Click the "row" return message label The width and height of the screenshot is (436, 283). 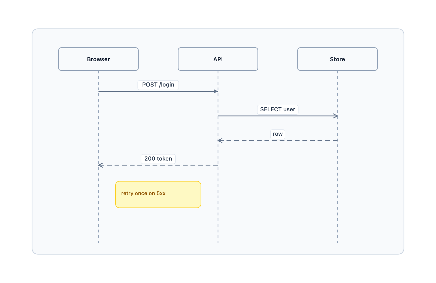point(278,134)
